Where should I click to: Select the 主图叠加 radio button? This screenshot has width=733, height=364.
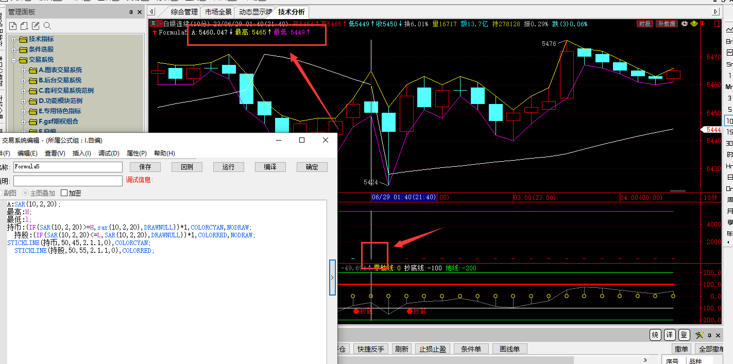pos(25,193)
